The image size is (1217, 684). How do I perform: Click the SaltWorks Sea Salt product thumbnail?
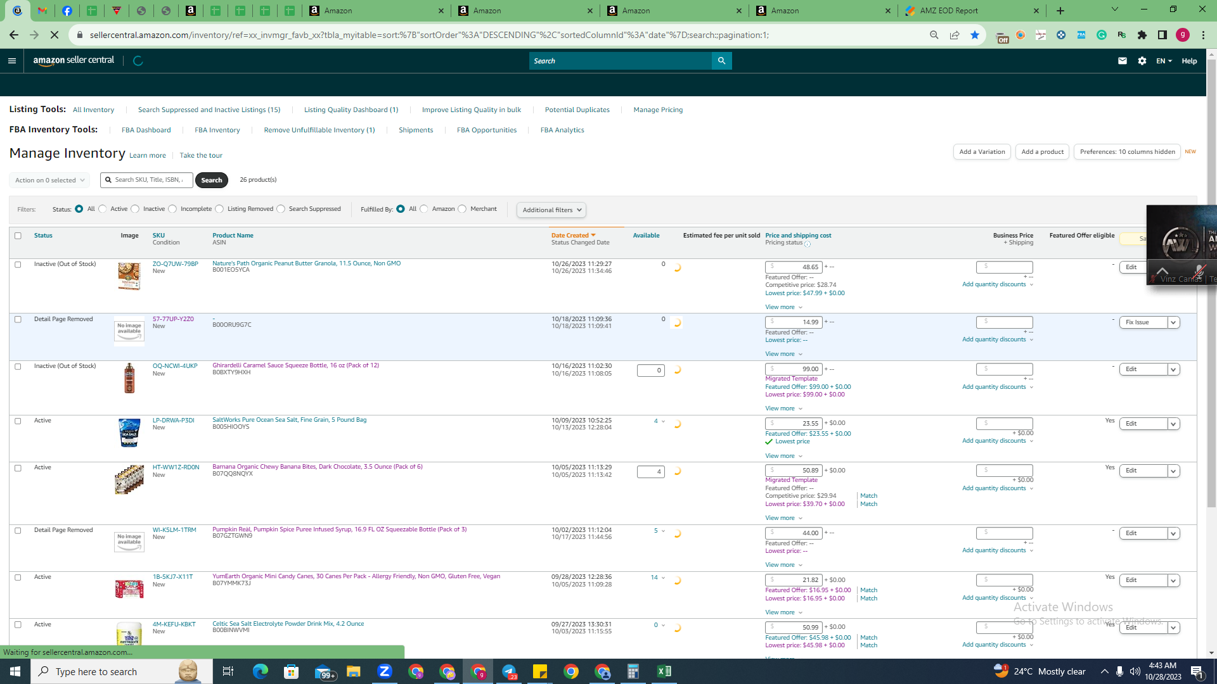[x=129, y=433]
